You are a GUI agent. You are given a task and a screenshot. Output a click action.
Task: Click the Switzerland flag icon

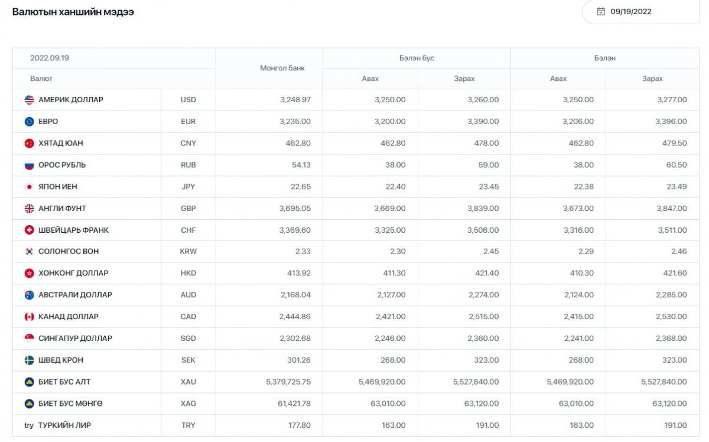pyautogui.click(x=29, y=230)
